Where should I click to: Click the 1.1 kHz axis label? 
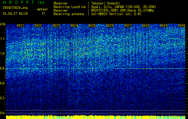[2, 39]
